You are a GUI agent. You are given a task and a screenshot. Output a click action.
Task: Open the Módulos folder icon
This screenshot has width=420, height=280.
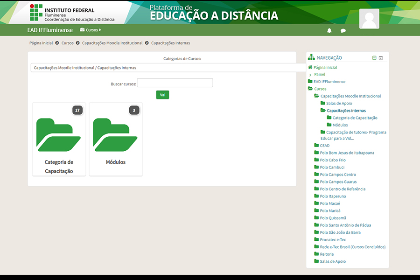coord(115,135)
